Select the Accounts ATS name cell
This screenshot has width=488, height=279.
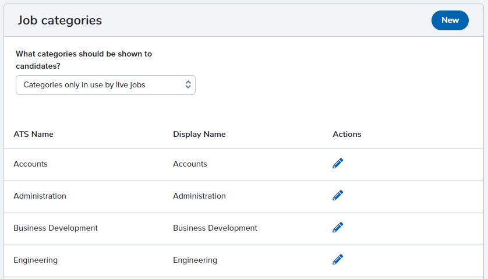click(x=30, y=164)
